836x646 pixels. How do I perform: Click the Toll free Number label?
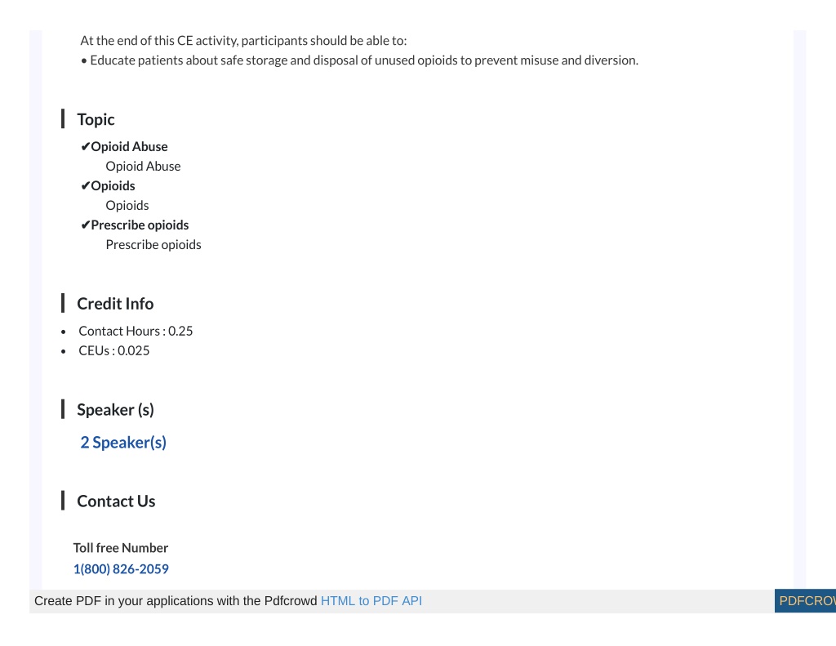pos(121,548)
